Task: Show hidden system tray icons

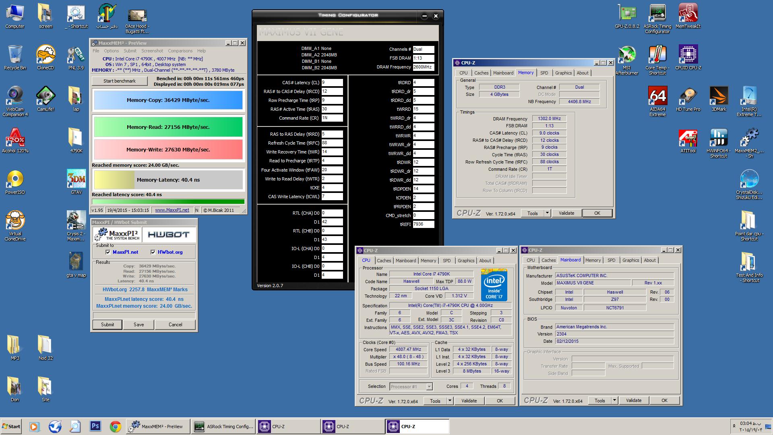Action: pyautogui.click(x=734, y=426)
